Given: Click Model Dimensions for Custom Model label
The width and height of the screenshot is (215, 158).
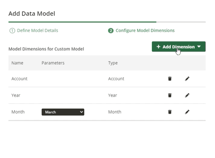Looking at the screenshot, I should 46,49.
